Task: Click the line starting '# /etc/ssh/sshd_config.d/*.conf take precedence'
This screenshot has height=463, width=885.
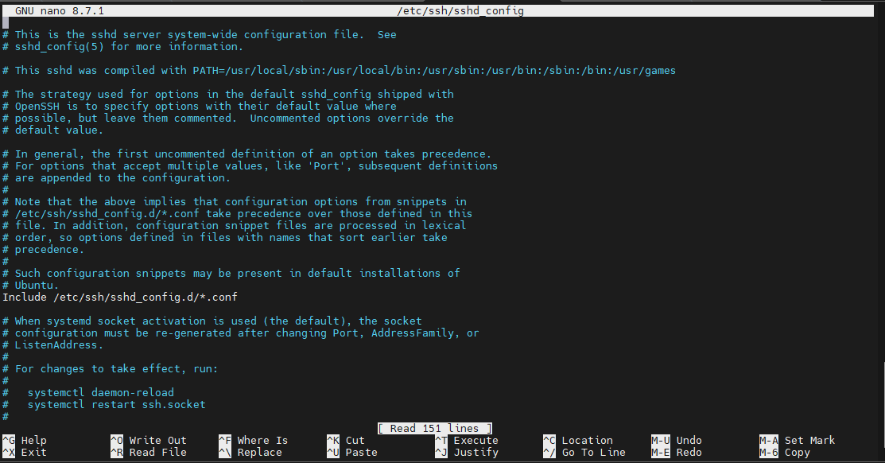Action: [237, 213]
